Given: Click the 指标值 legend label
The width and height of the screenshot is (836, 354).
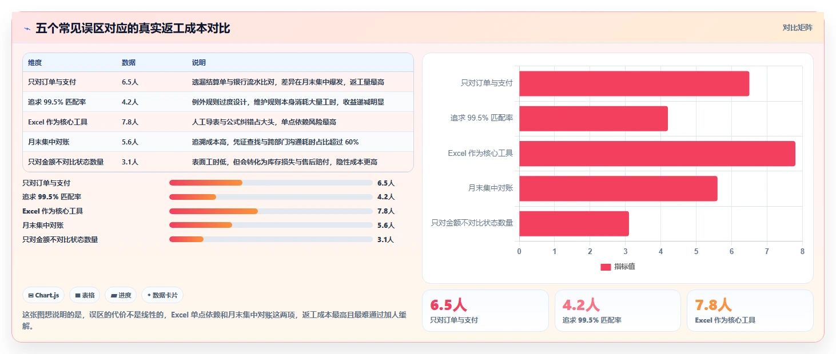Looking at the screenshot, I should (624, 267).
